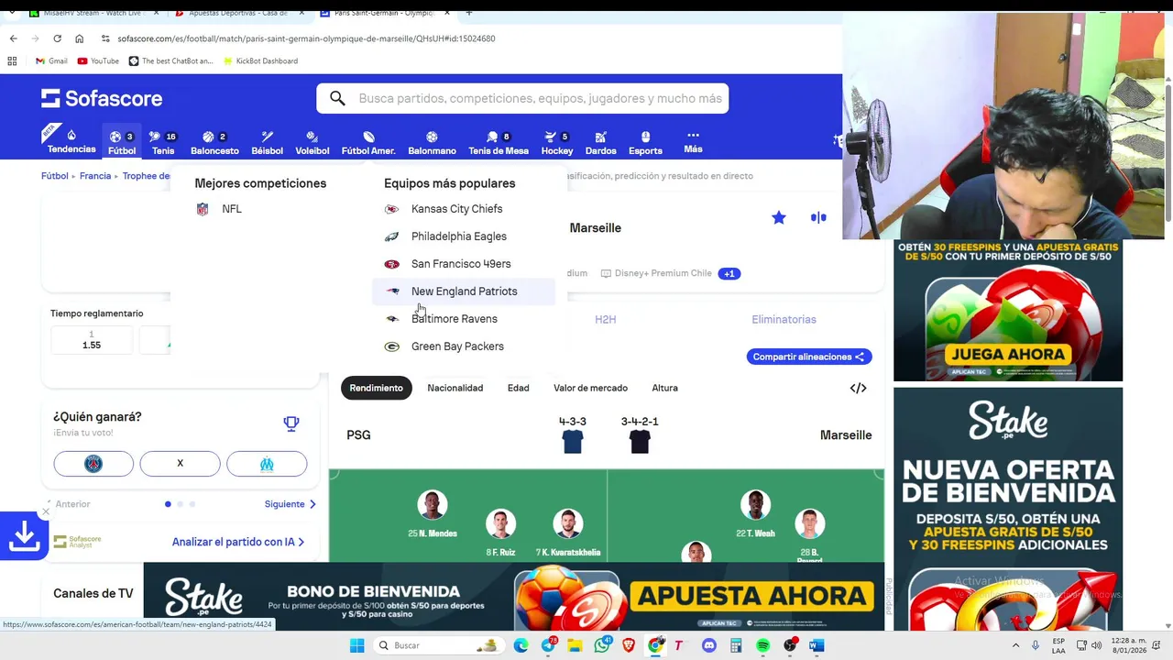Open New England Patriots team
This screenshot has height=660, width=1173.
(464, 291)
